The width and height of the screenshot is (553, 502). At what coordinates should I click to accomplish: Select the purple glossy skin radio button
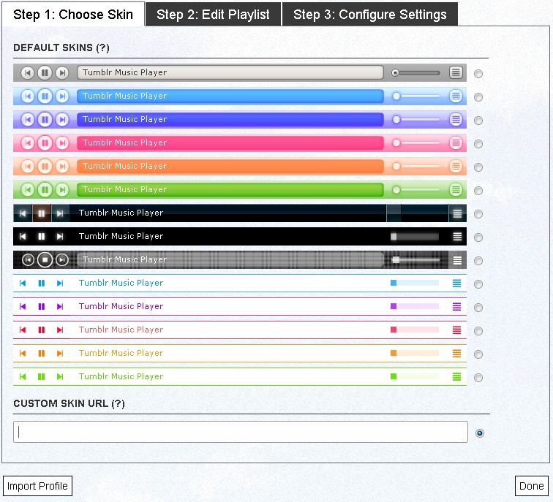pos(478,121)
